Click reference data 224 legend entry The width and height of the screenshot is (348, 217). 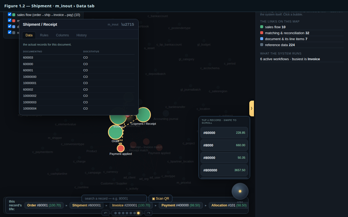[302, 45]
